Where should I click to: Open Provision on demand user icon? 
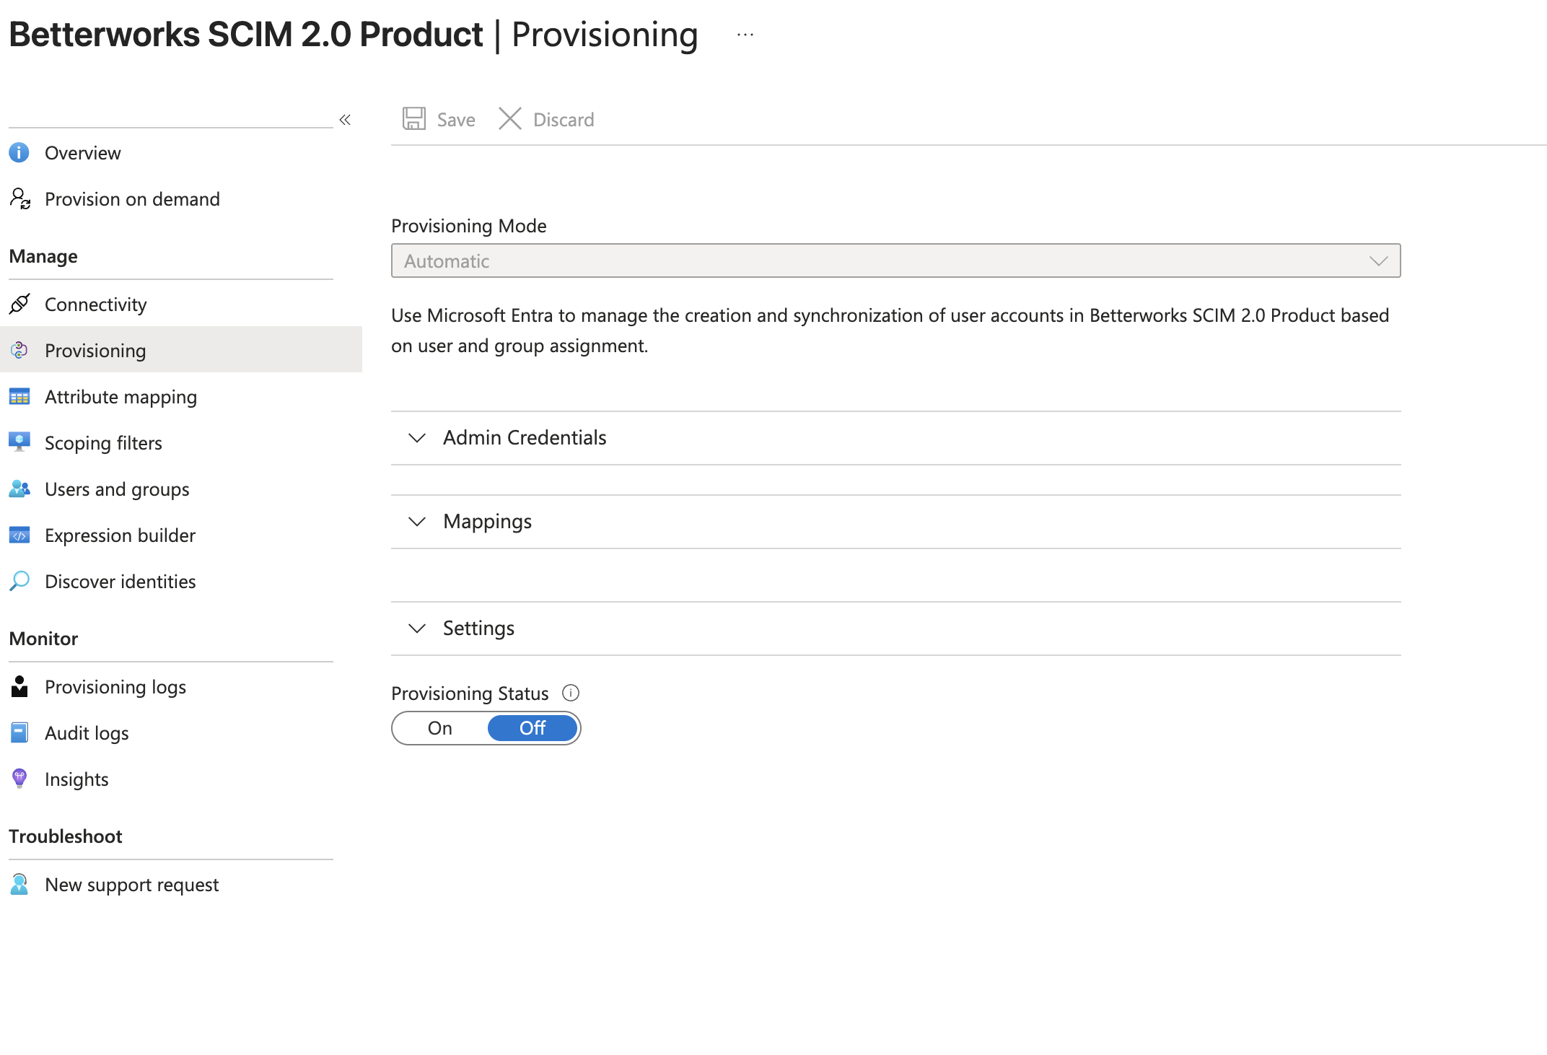coord(19,198)
